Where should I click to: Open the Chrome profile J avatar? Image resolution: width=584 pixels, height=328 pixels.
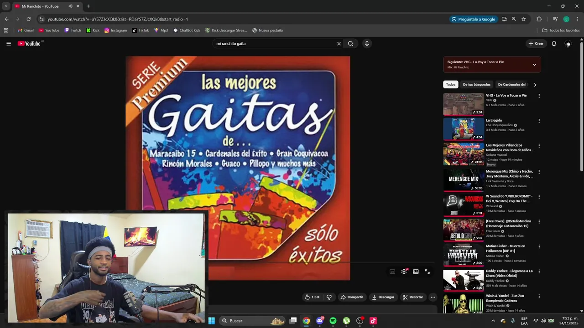pyautogui.click(x=566, y=19)
